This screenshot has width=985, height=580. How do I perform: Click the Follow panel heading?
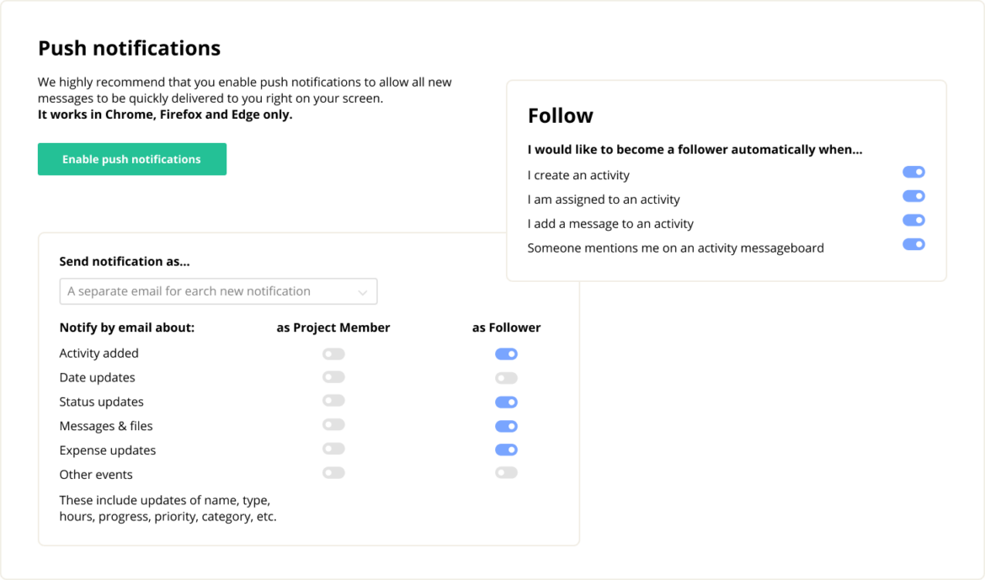(561, 116)
